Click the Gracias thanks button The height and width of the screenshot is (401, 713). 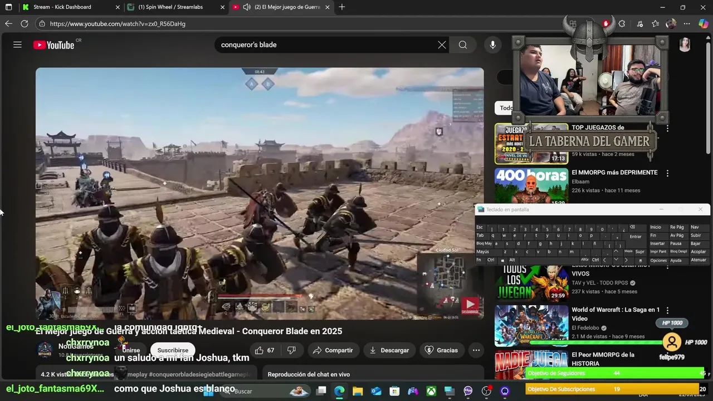[441, 350]
